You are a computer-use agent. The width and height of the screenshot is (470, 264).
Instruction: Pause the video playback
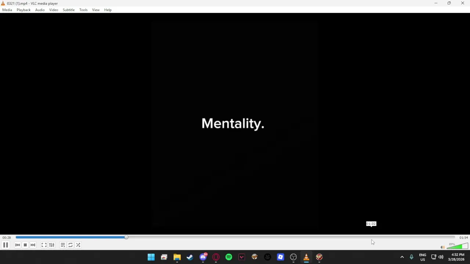[x=6, y=245]
